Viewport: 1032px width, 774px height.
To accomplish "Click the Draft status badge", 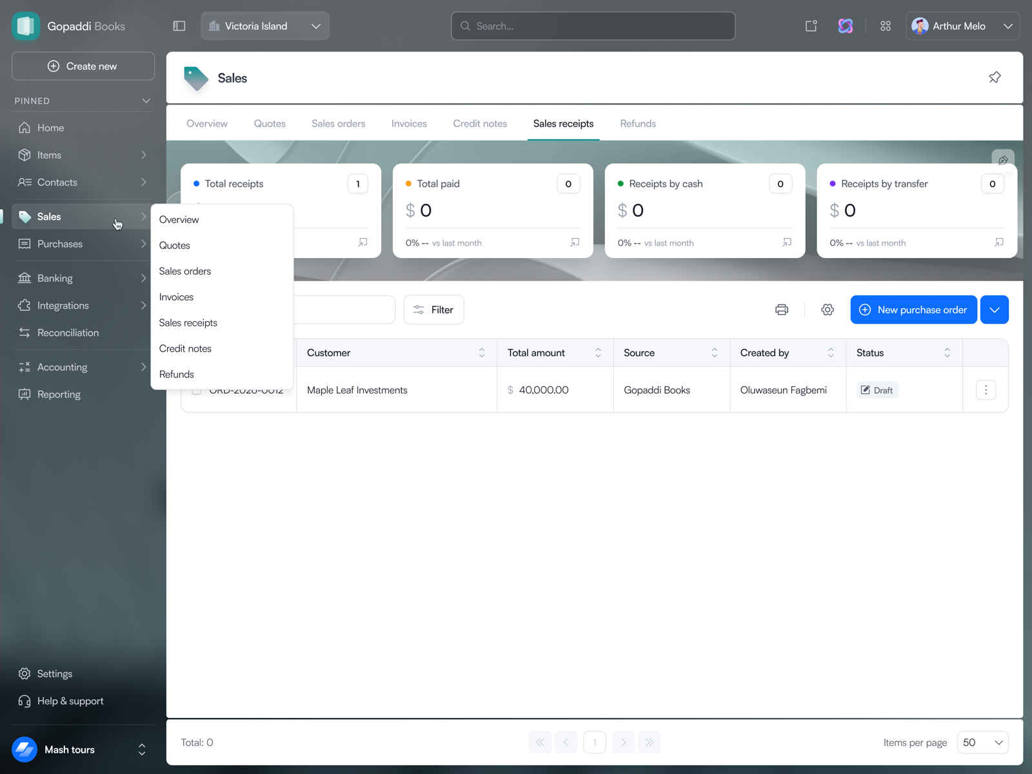I will coord(877,390).
